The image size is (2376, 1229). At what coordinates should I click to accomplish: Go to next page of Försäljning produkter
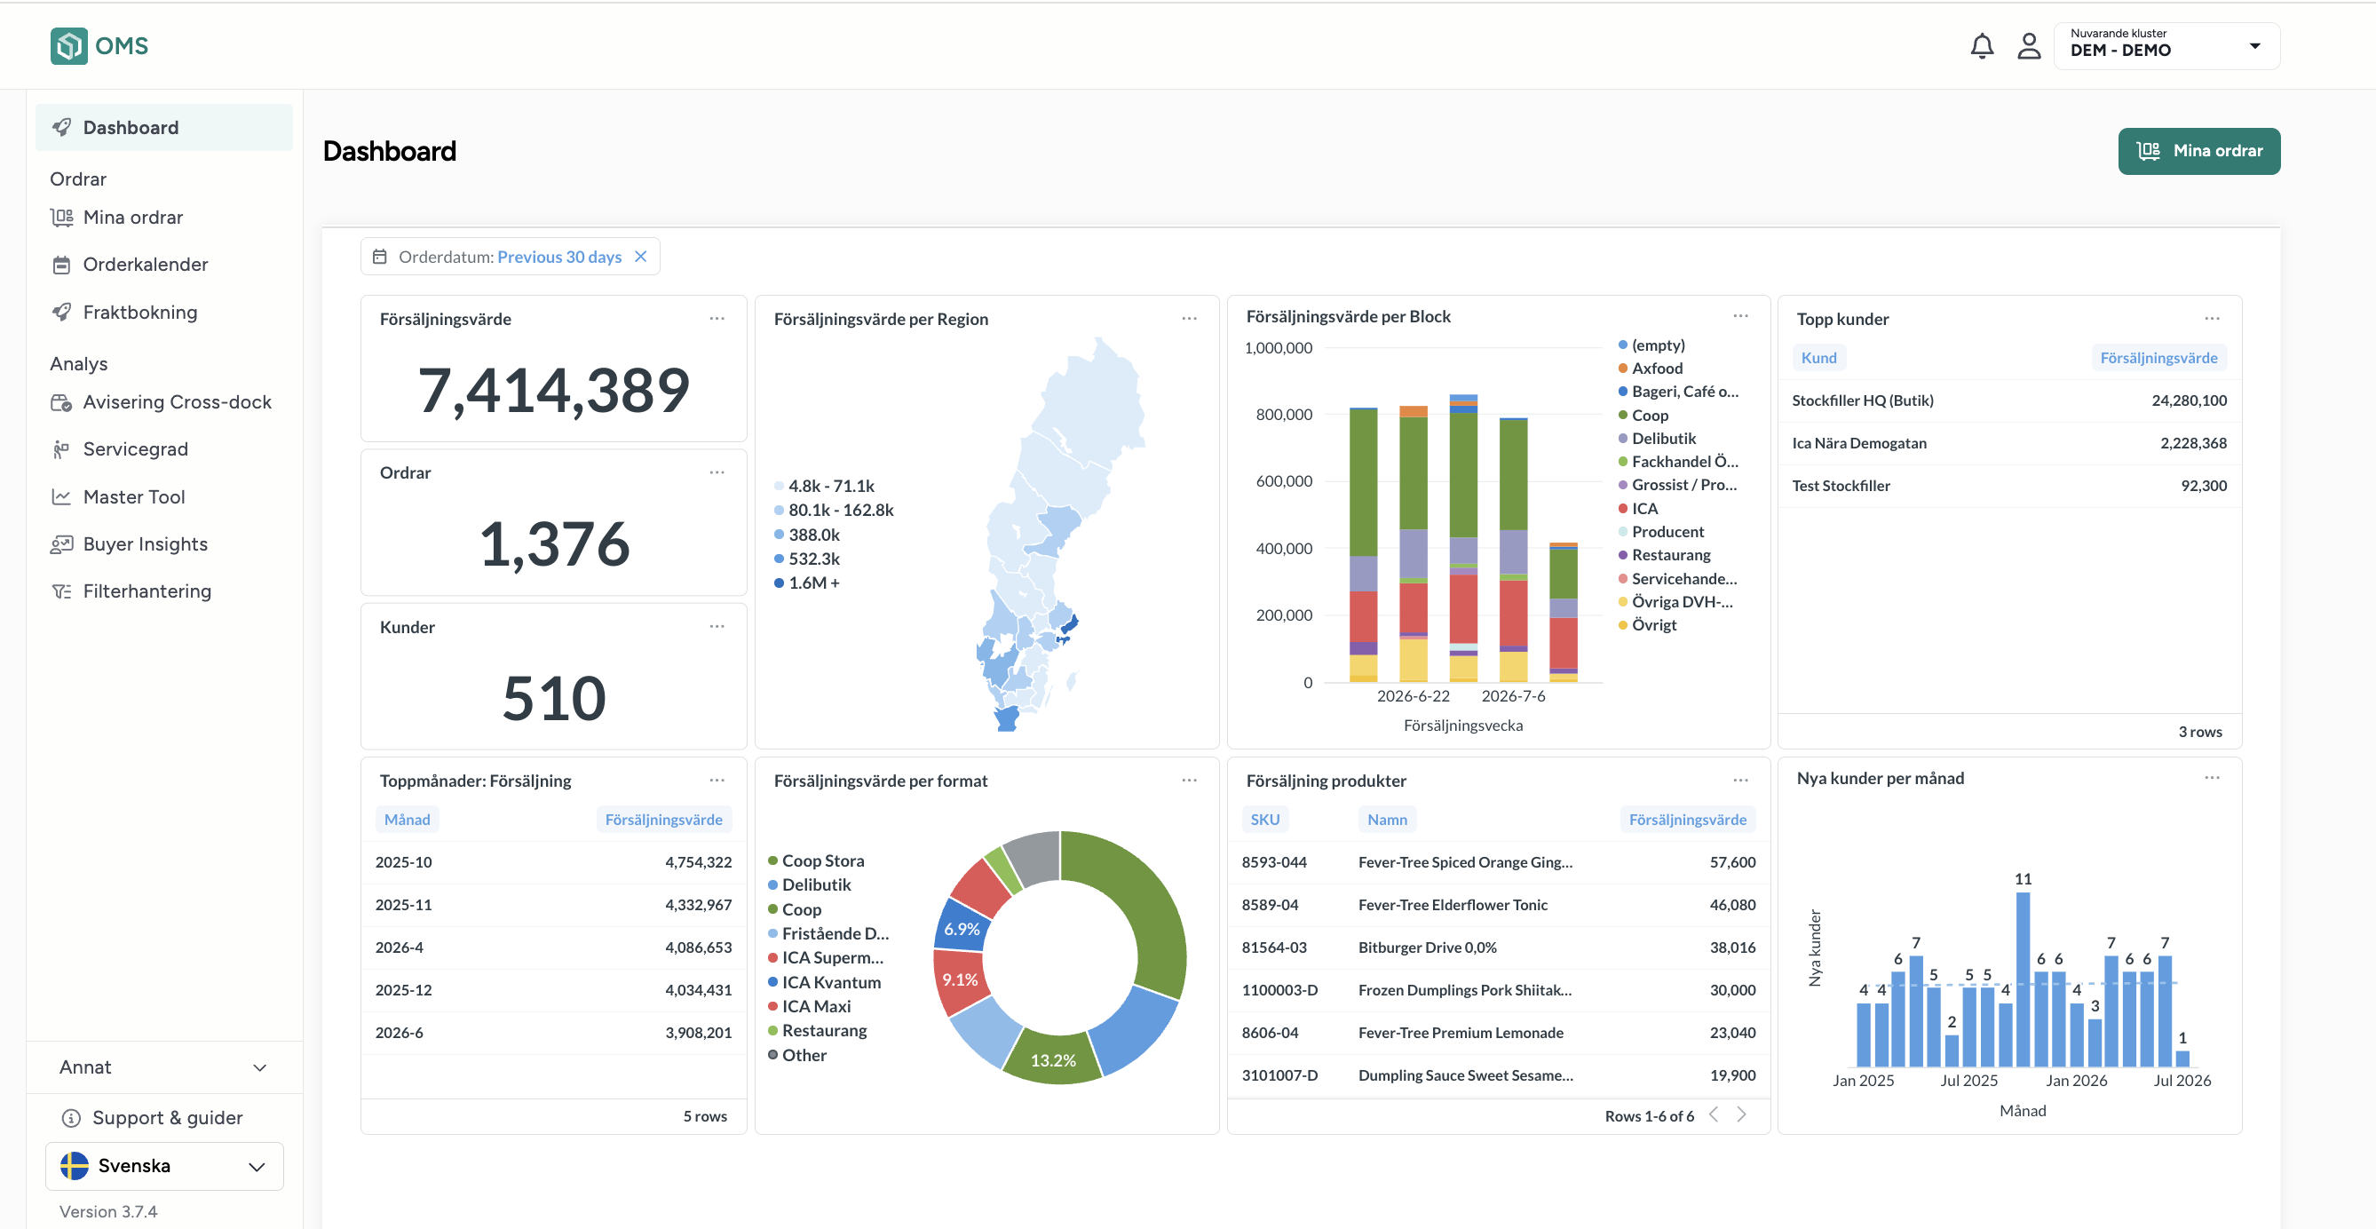tap(1741, 1114)
